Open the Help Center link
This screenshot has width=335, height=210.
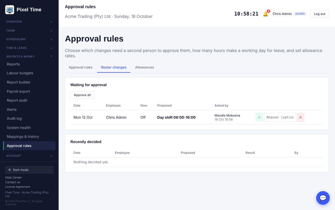point(13,177)
